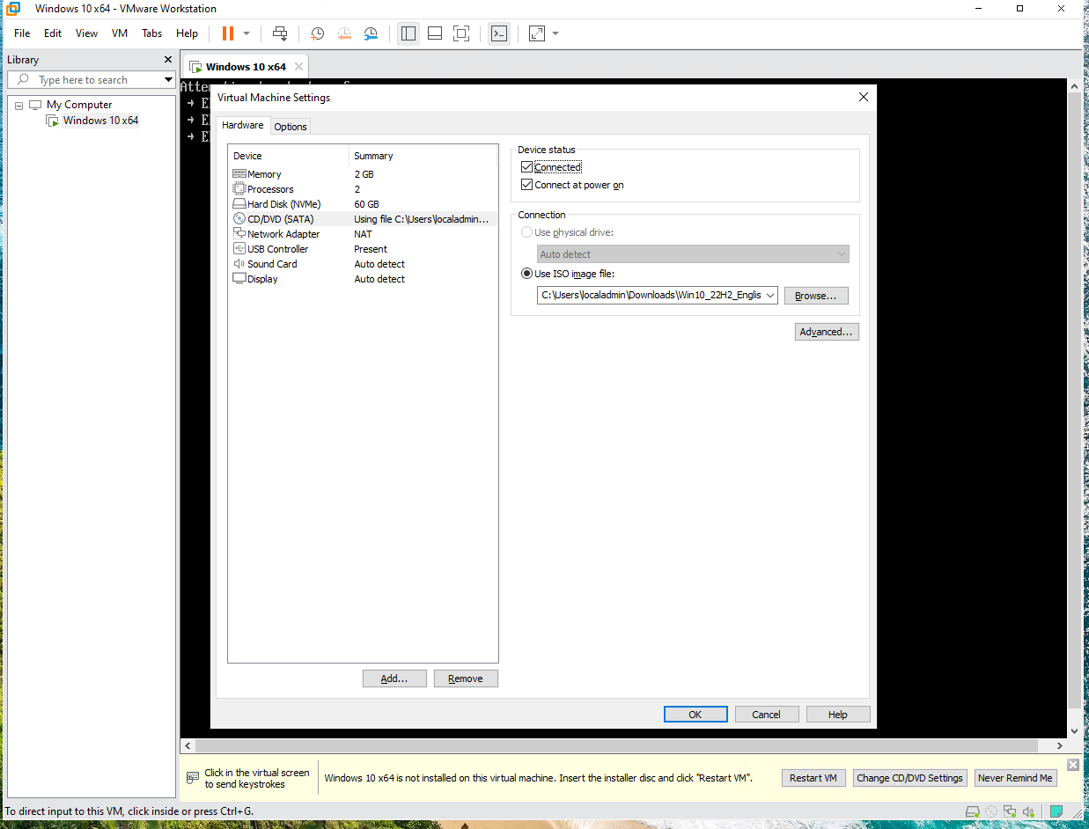Enter full screen mode icon
The image size is (1089, 829).
461,33
